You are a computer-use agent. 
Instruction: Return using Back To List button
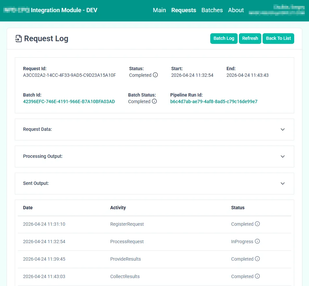[x=278, y=39]
